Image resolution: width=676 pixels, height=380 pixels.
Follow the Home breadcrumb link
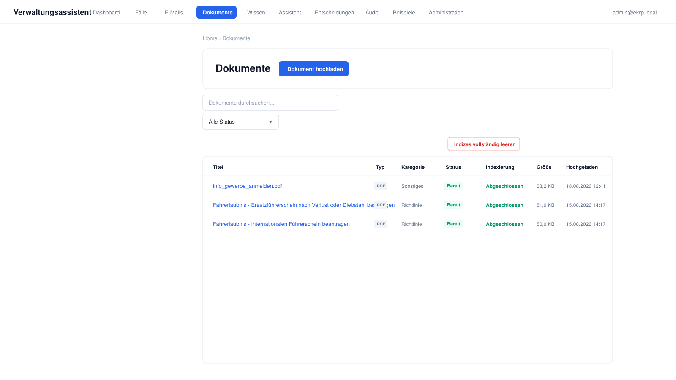210,38
